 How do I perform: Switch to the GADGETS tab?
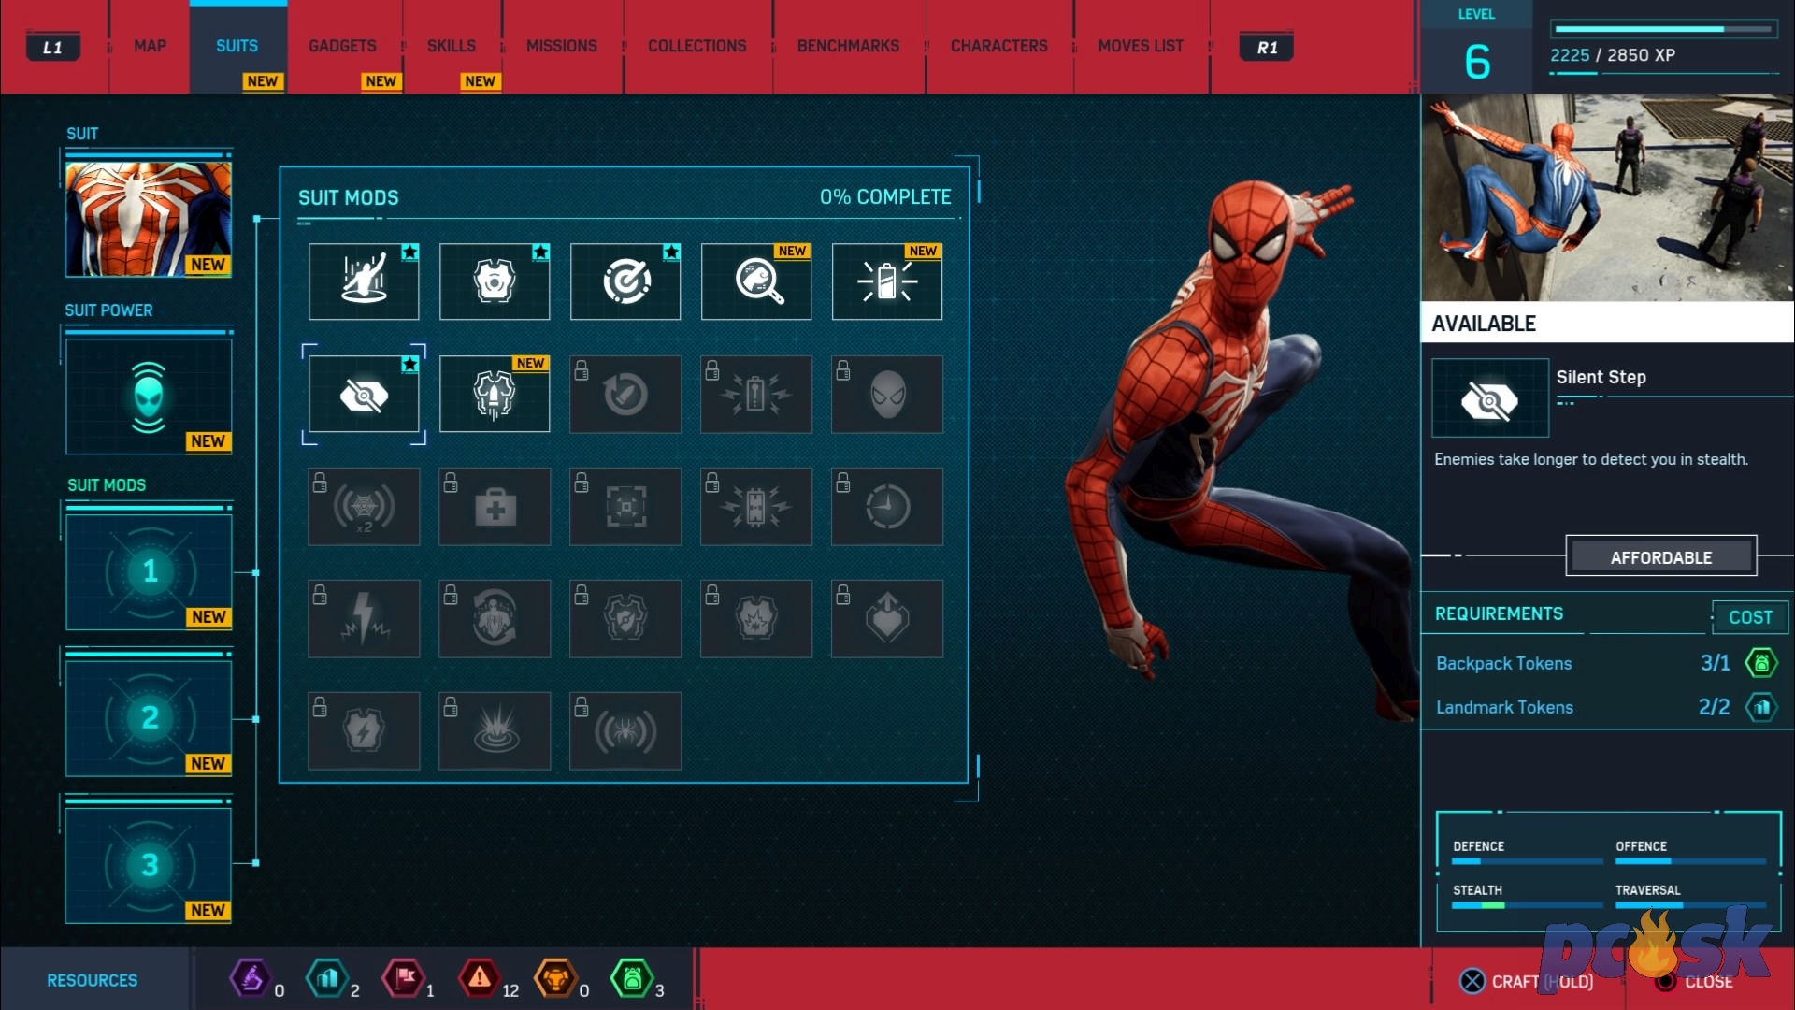tap(343, 46)
